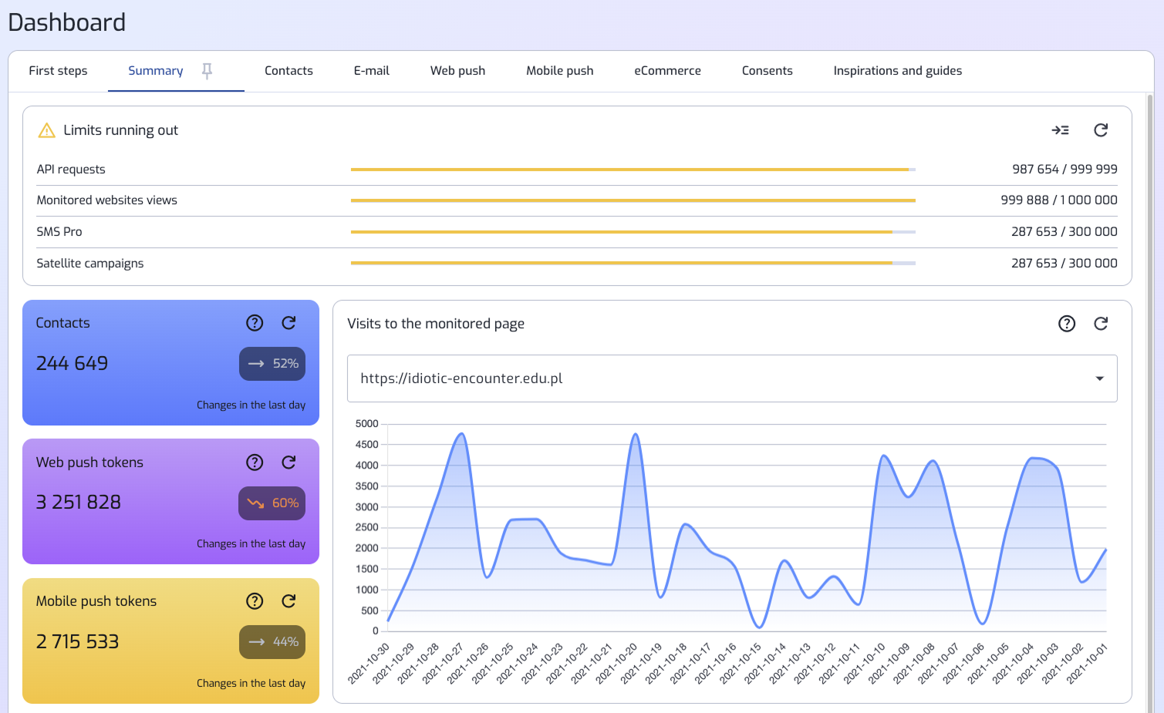The height and width of the screenshot is (713, 1164).
Task: Open help for Visits to monitored page
Action: 1067,324
